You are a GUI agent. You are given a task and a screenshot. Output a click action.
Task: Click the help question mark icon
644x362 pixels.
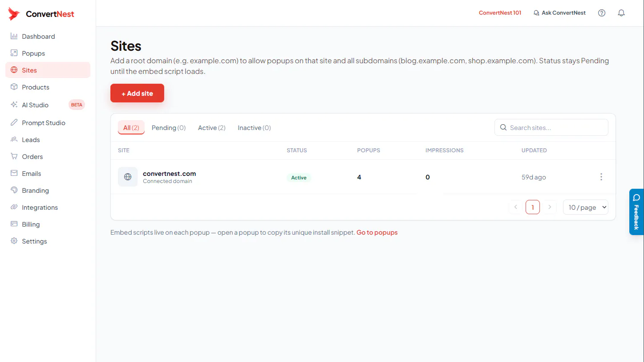[x=602, y=13]
